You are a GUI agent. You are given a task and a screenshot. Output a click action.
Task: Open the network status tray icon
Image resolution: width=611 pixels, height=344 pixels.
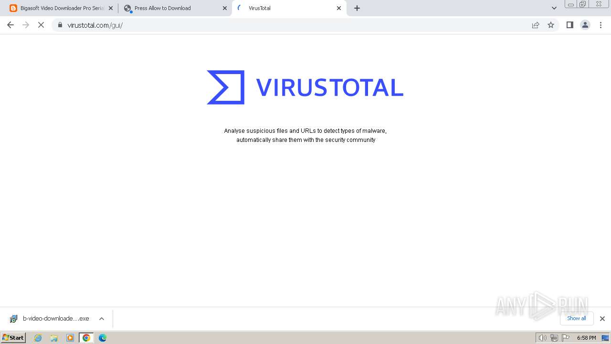554,338
